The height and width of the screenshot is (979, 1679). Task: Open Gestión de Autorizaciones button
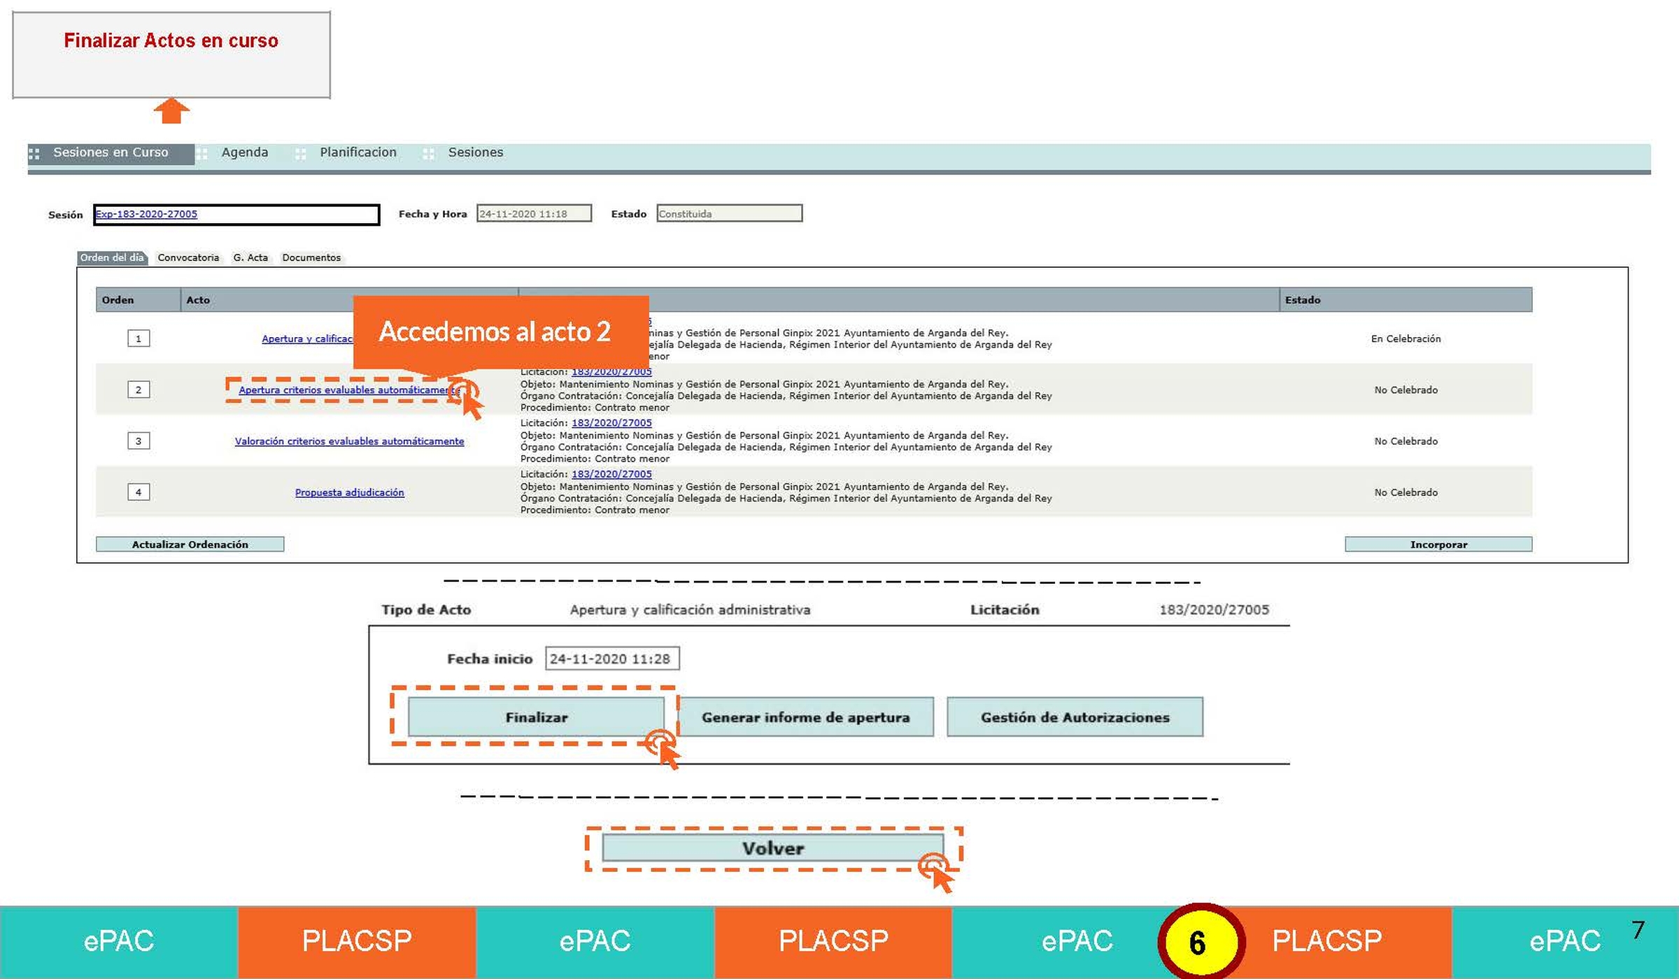pos(1075,717)
